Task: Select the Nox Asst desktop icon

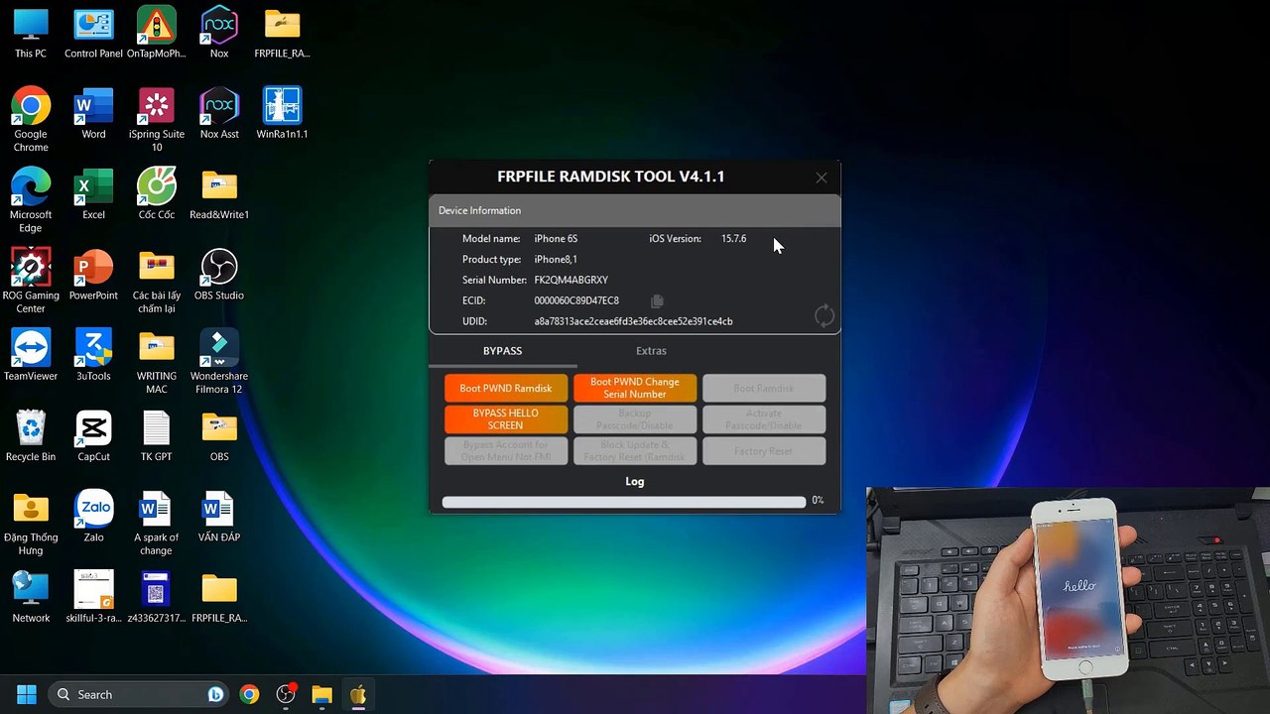Action: (219, 114)
